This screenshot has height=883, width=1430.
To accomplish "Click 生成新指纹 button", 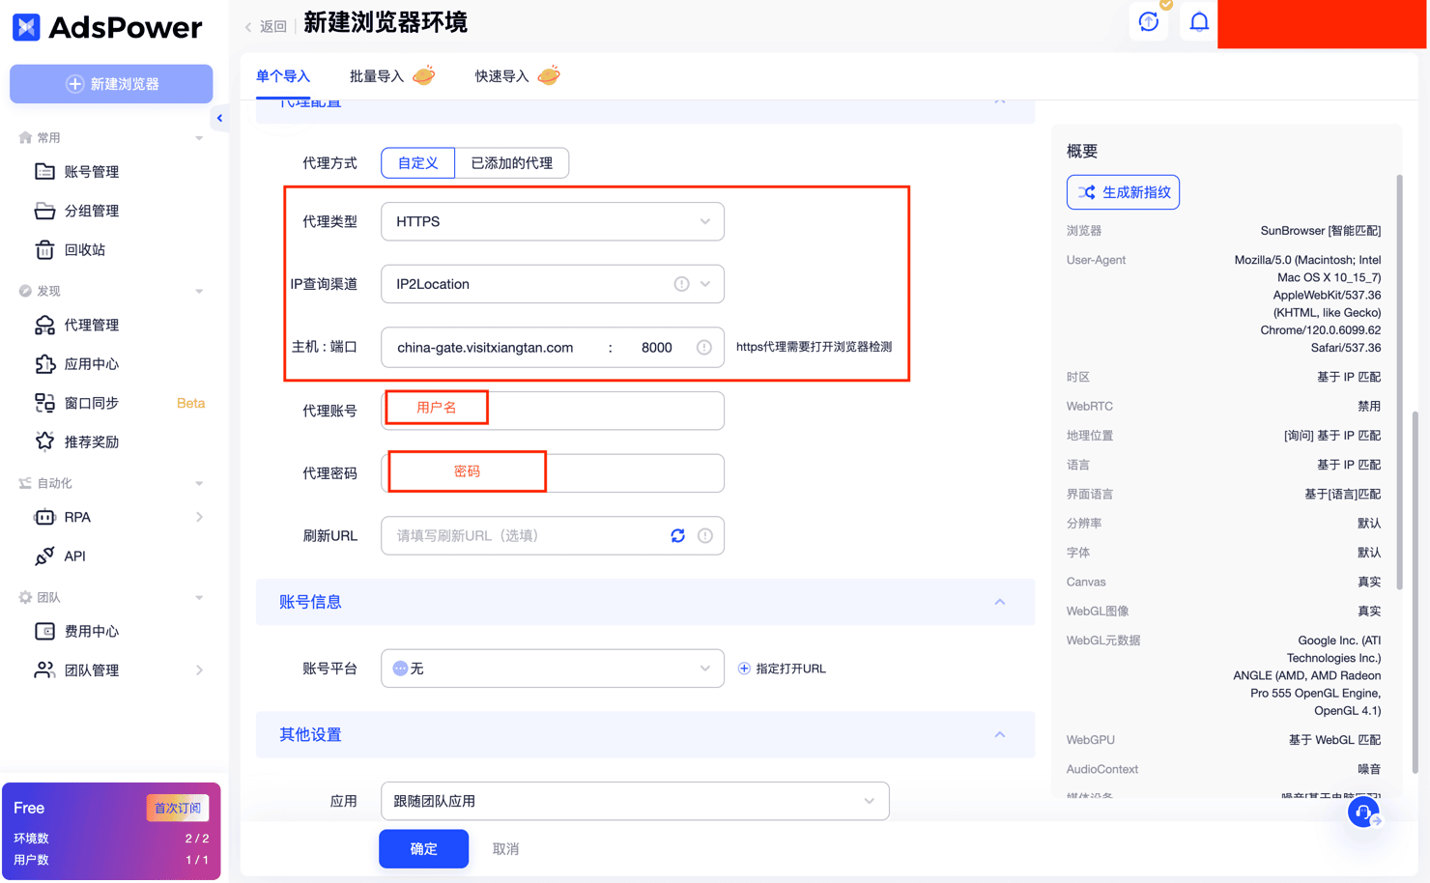I will (1123, 192).
